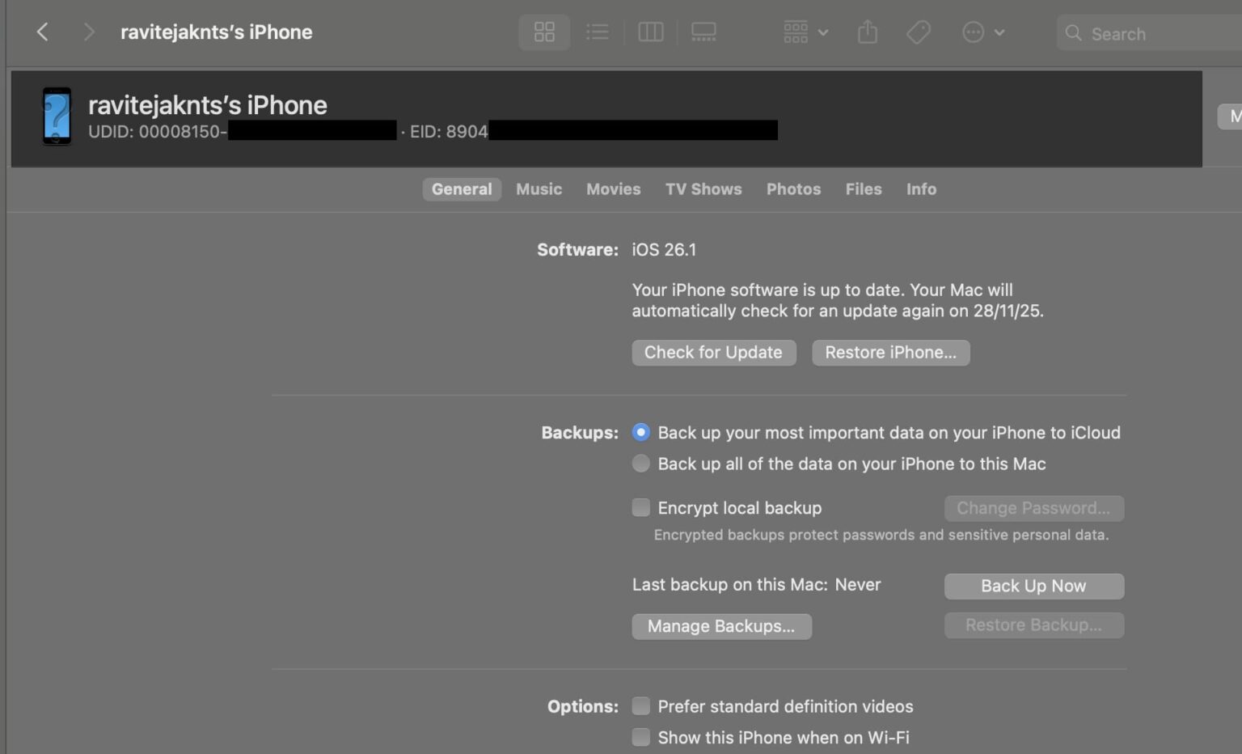Open the Share options
The width and height of the screenshot is (1242, 754).
pos(867,32)
